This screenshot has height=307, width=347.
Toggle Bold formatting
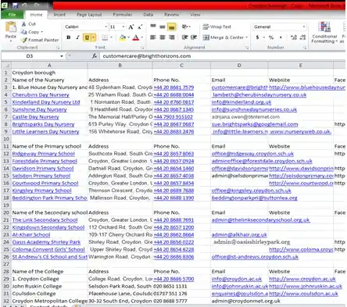pos(69,37)
